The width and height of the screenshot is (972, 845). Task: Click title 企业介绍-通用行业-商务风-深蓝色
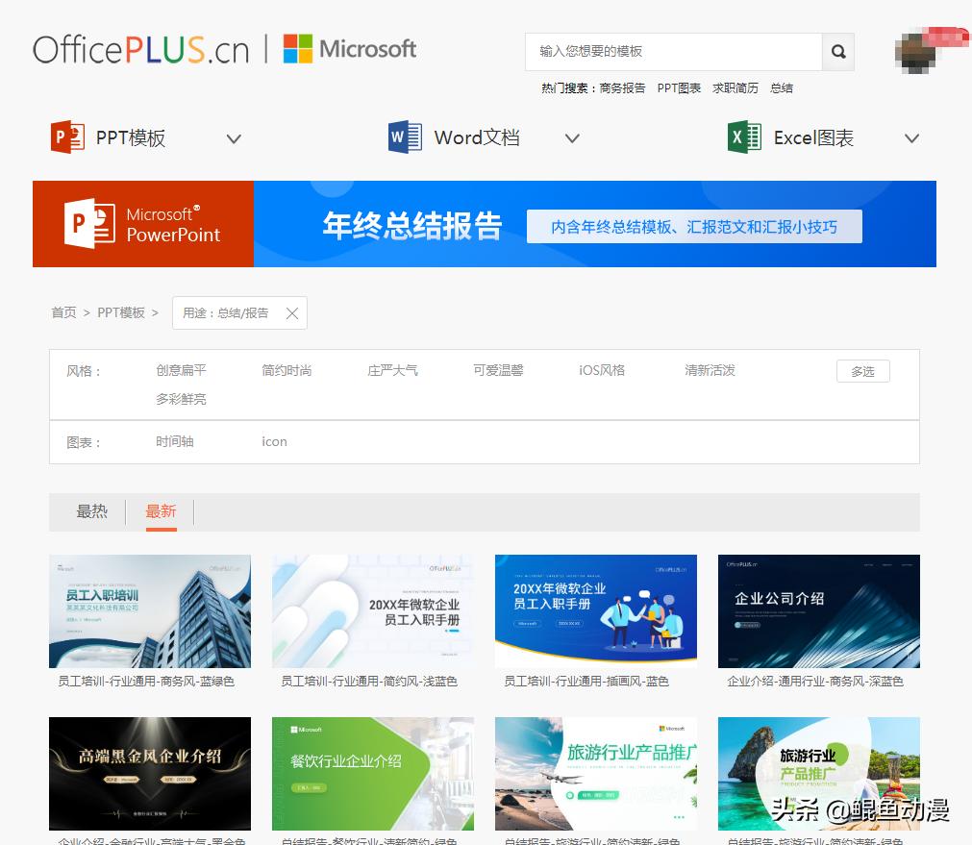[815, 682]
